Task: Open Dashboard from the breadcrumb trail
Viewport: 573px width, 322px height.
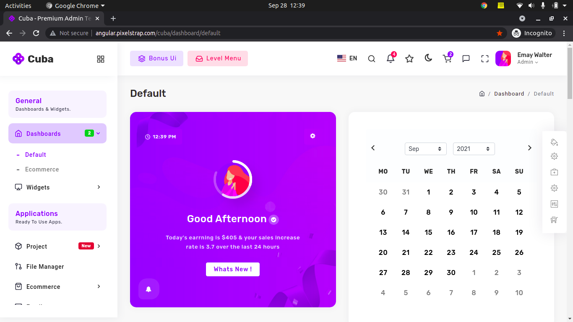Action: pyautogui.click(x=509, y=93)
